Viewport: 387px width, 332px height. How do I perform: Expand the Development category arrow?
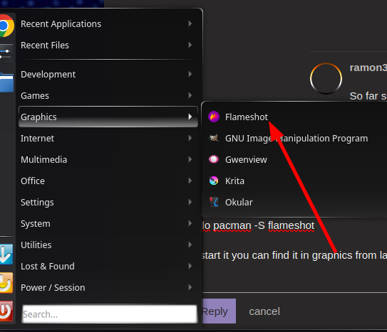[190, 74]
